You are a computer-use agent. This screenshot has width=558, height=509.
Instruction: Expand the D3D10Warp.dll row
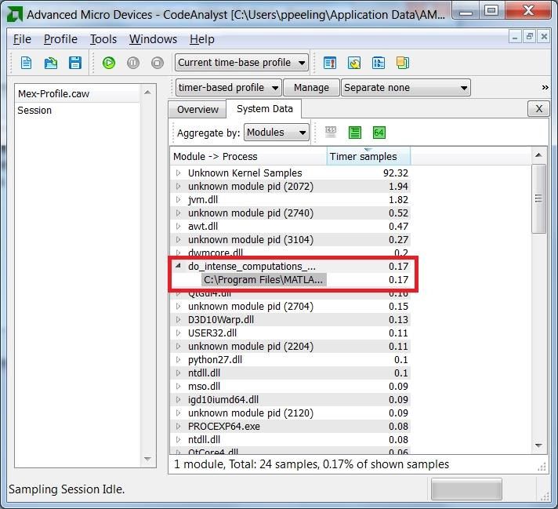[x=178, y=319]
